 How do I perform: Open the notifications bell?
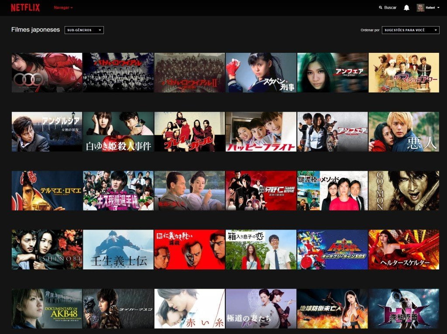pos(406,8)
